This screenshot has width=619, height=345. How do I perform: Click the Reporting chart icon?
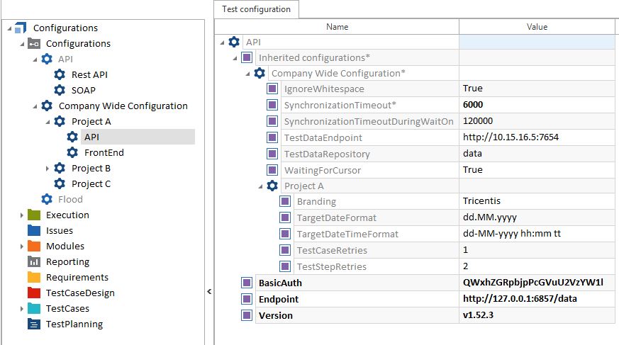tap(34, 261)
